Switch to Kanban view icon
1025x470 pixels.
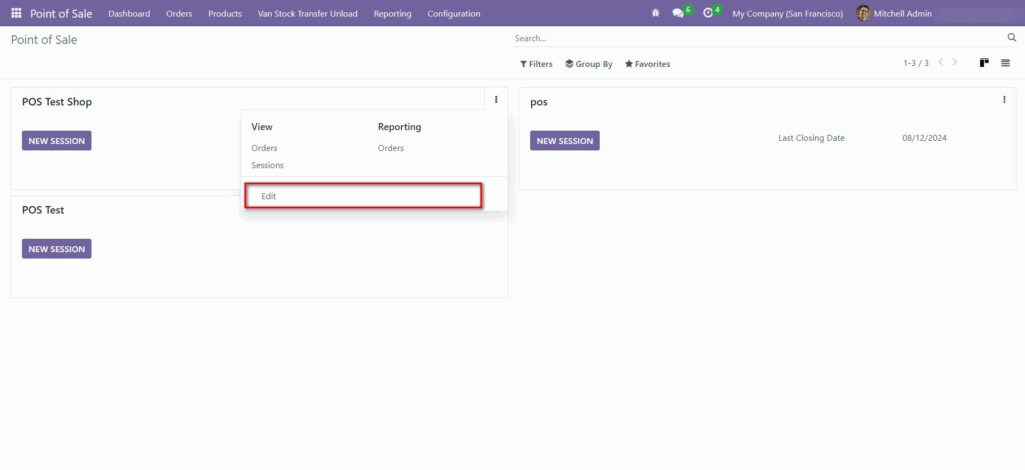[x=984, y=63]
